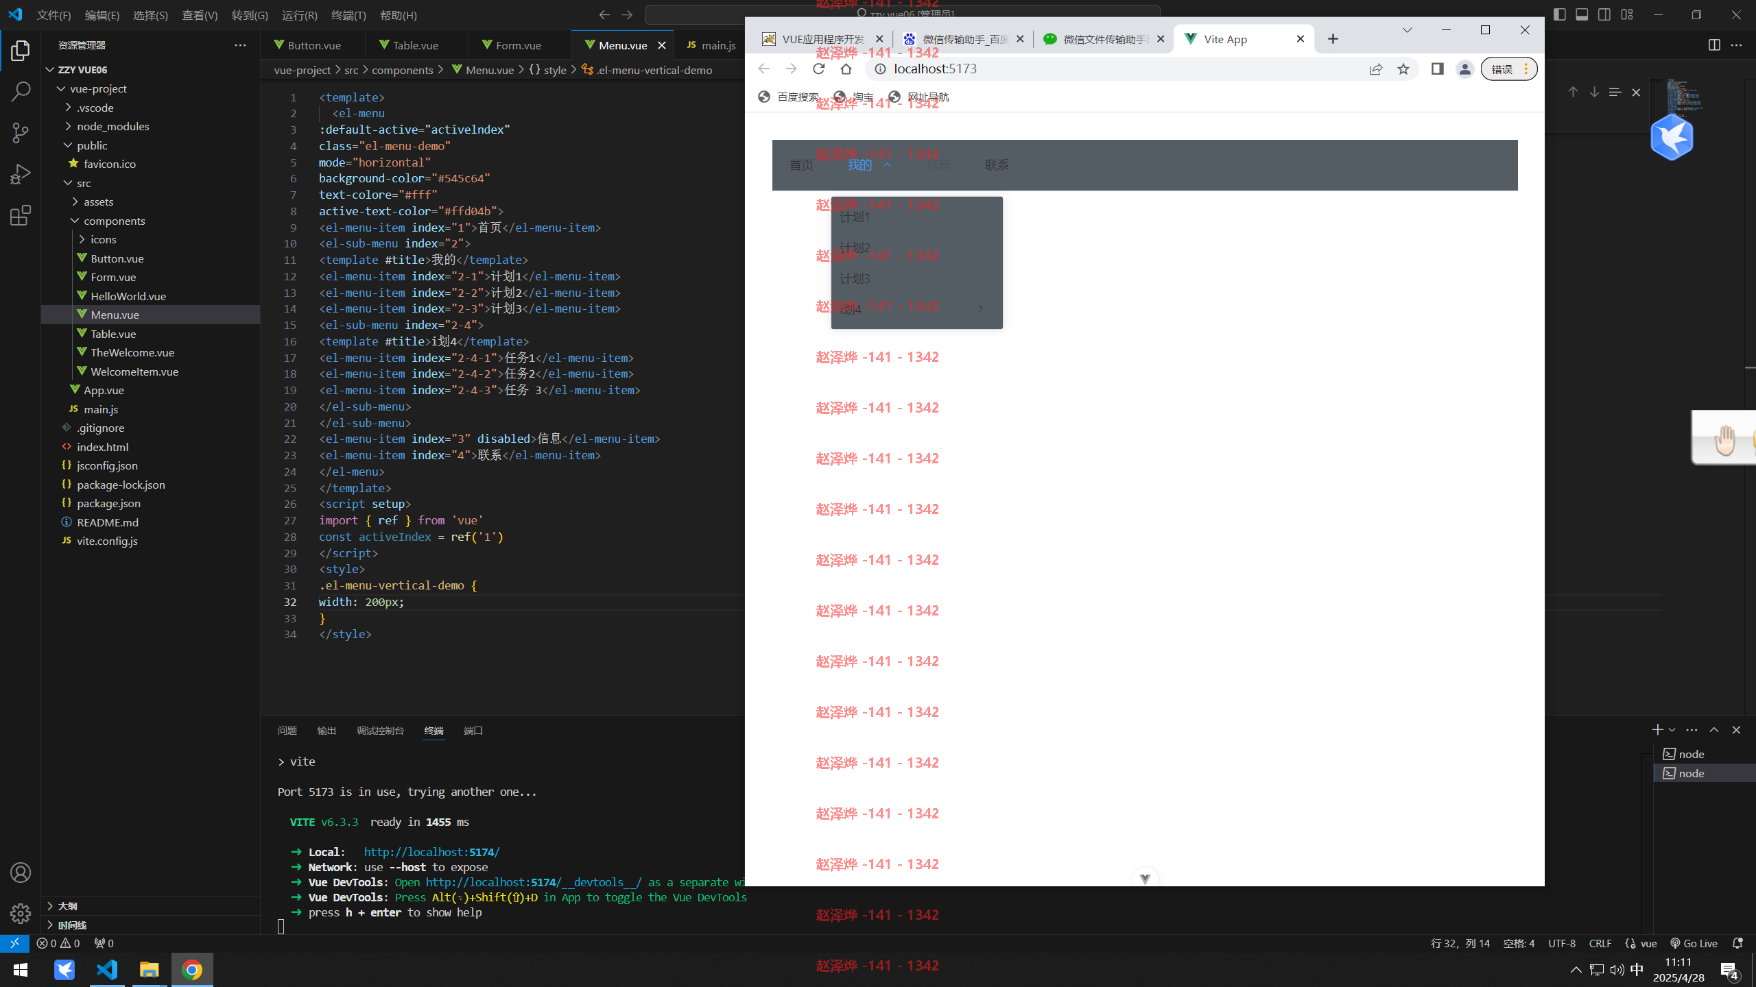This screenshot has width=1756, height=987.
Task: Open the Accounts menu in the activity bar
Action: tap(21, 873)
